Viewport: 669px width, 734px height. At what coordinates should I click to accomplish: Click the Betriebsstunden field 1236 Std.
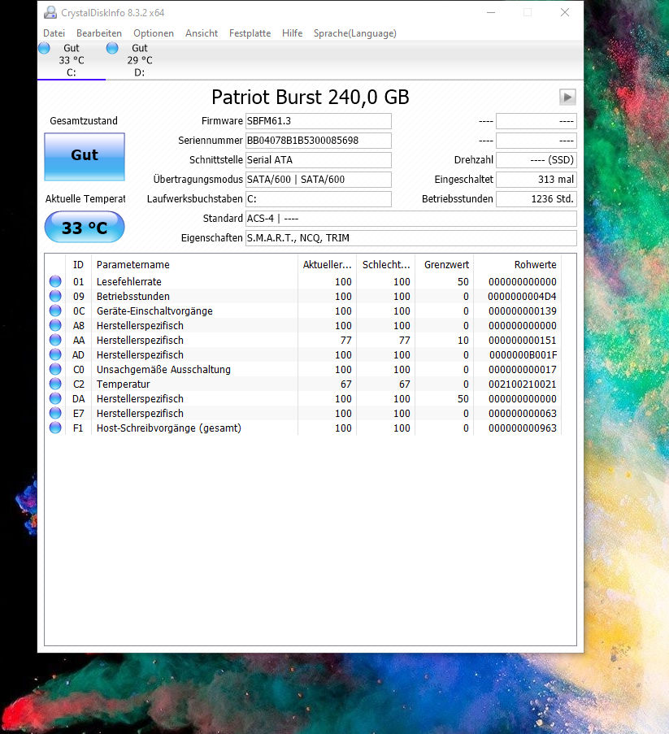tap(537, 199)
